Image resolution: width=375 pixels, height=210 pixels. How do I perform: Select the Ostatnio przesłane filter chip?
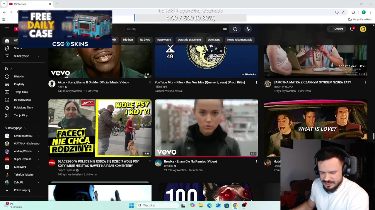click(189, 40)
